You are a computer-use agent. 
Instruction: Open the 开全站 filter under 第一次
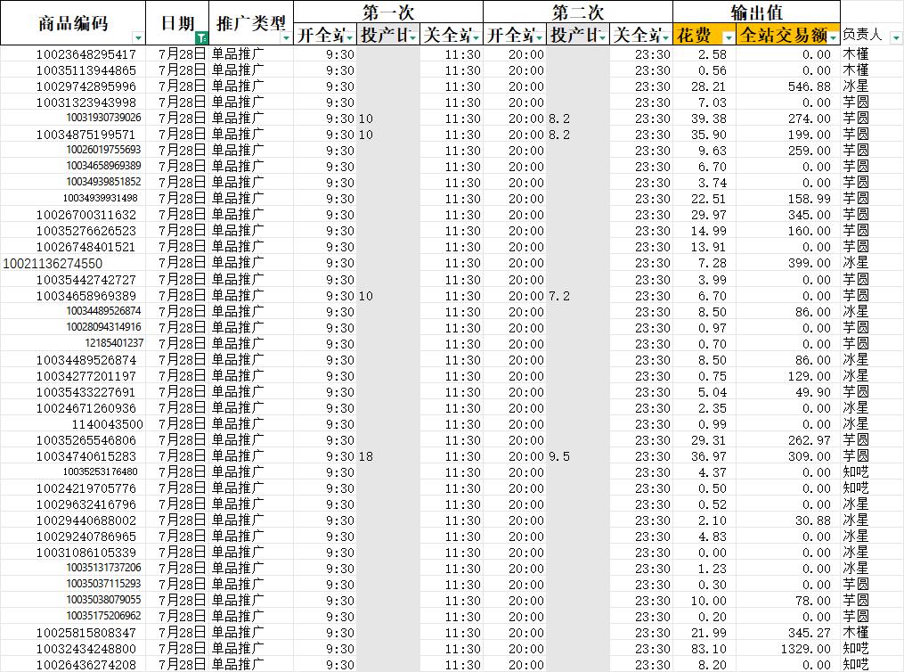click(x=350, y=38)
